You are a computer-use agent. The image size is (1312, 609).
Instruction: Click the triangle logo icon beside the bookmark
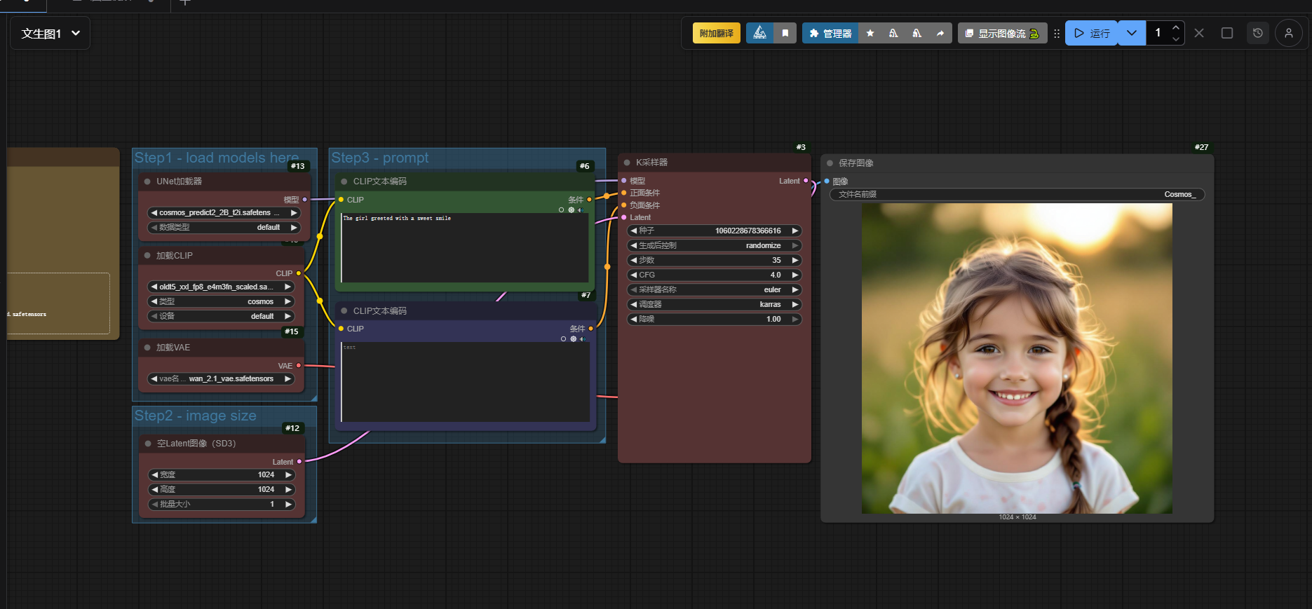759,33
